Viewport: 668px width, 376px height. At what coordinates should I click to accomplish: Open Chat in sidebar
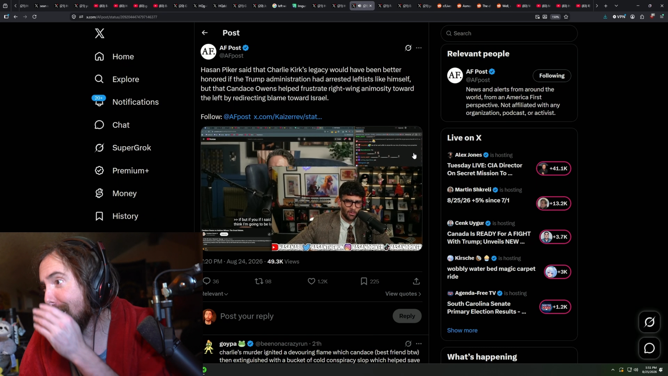(x=112, y=125)
